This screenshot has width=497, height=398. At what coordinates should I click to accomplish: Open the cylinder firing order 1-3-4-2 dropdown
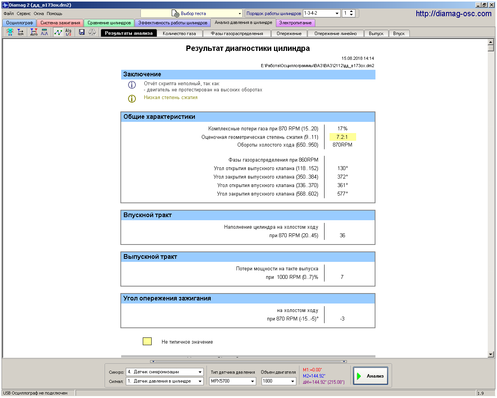[x=337, y=13]
